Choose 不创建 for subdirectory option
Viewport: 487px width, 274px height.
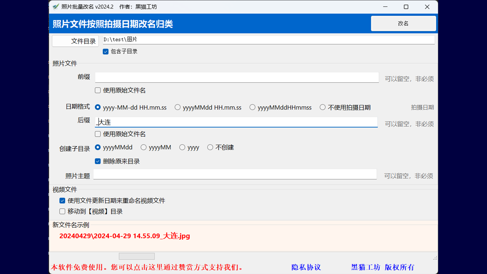point(210,147)
